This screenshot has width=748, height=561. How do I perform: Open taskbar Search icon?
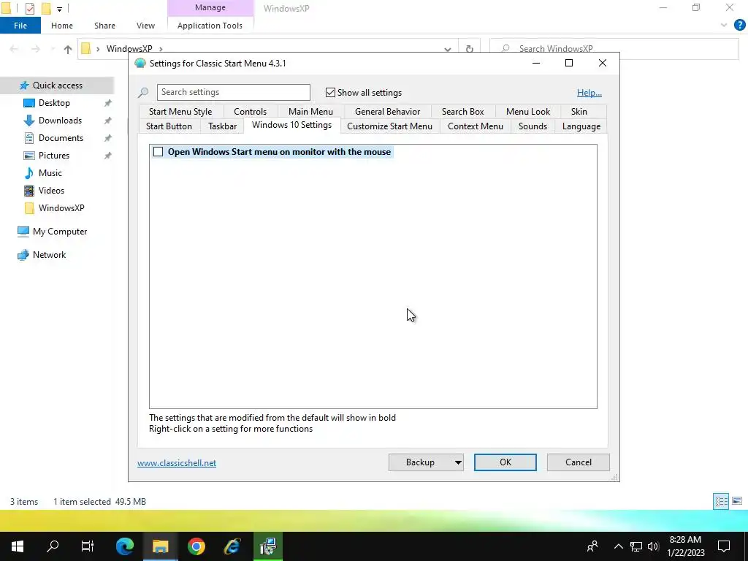point(53,546)
